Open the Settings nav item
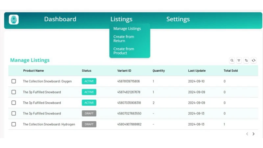 tap(178, 19)
